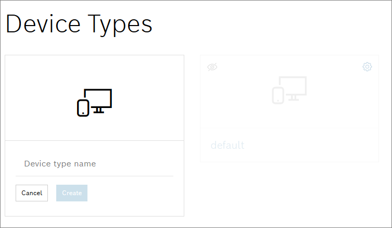392x228 pixels.
Task: Click the new device type icon area
Action: (x=94, y=98)
